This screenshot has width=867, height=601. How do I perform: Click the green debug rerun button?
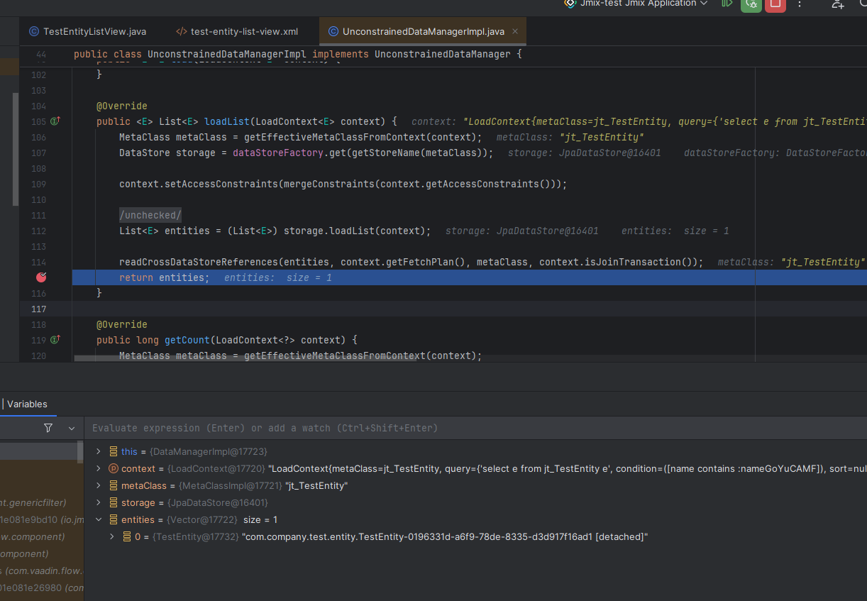(751, 4)
